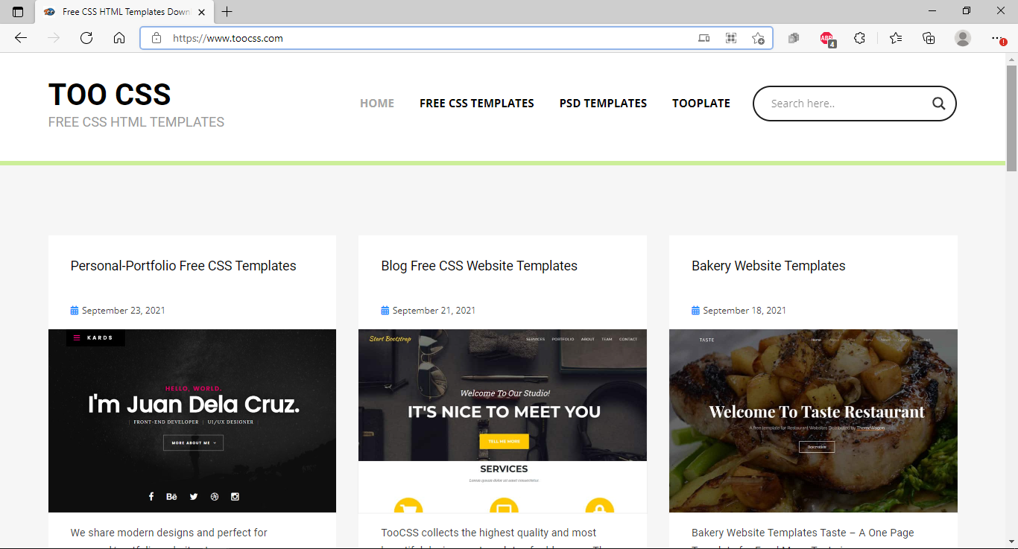This screenshot has height=549, width=1018.
Task: Open Personal-Portfolio Free CSS Templates post
Action: pyautogui.click(x=183, y=266)
